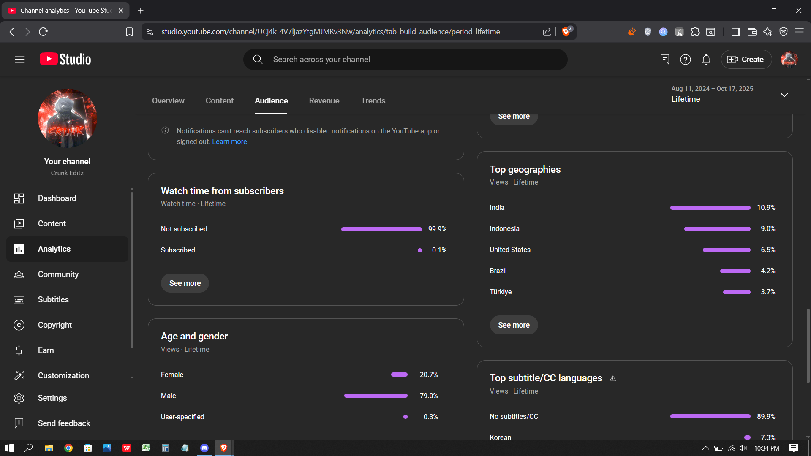Switch to the Revenue tab

tap(324, 100)
